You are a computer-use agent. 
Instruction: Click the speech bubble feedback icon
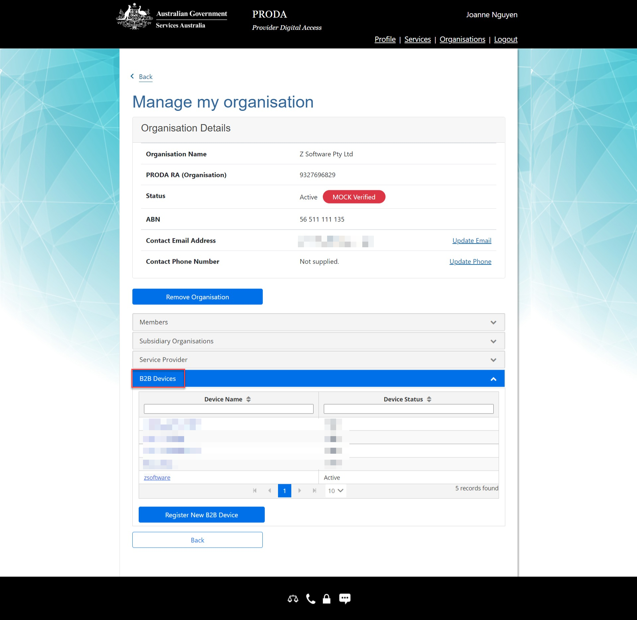345,599
